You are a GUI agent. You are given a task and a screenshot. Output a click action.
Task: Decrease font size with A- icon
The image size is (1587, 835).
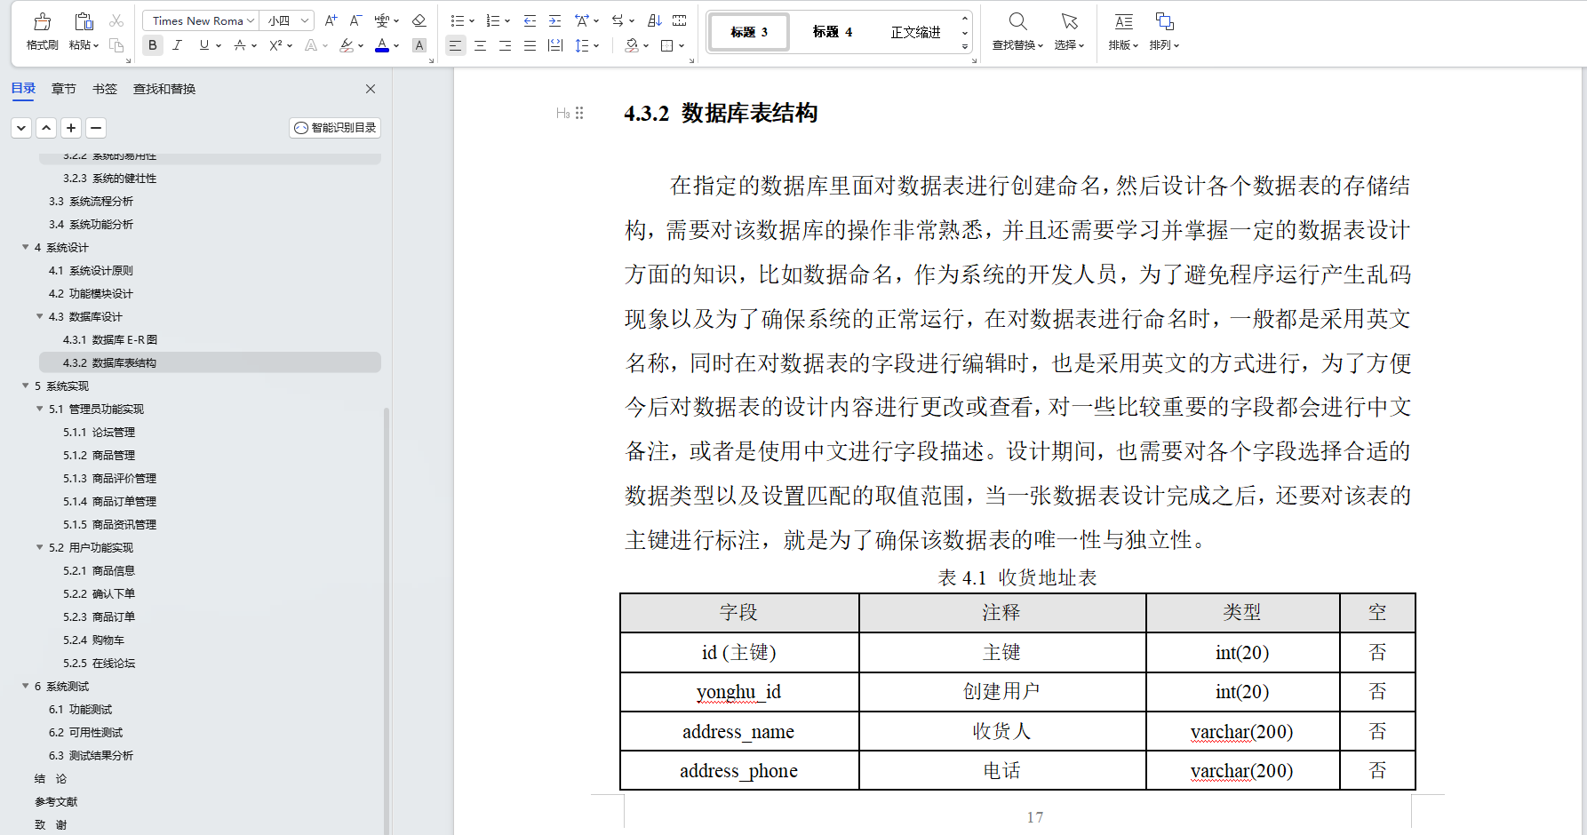[x=355, y=20]
